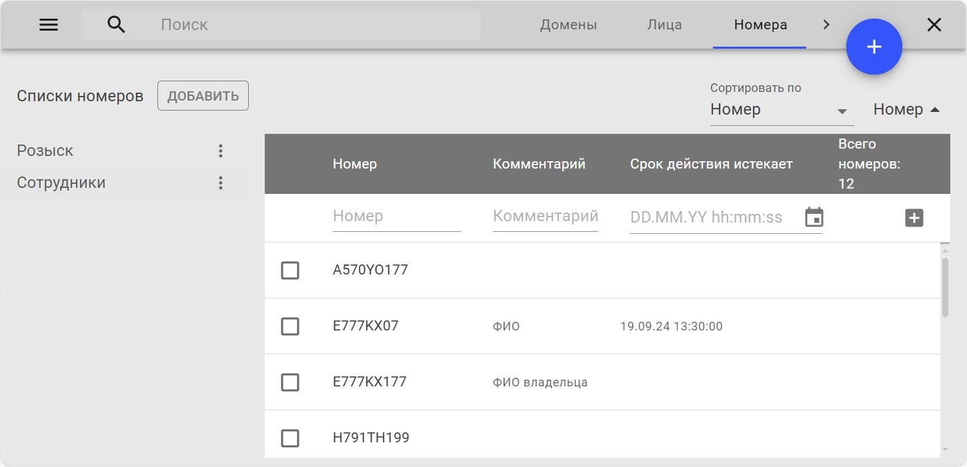Tick the checkbox next to H791TH199
The width and height of the screenshot is (967, 467).
pyautogui.click(x=290, y=438)
